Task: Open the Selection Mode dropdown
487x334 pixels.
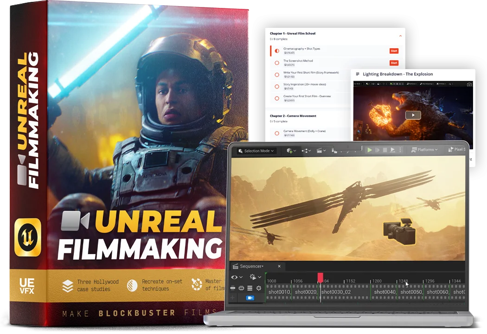Action: tap(256, 151)
